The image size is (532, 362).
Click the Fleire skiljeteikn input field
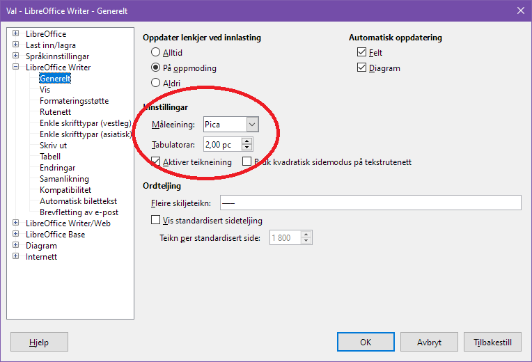tap(370, 203)
